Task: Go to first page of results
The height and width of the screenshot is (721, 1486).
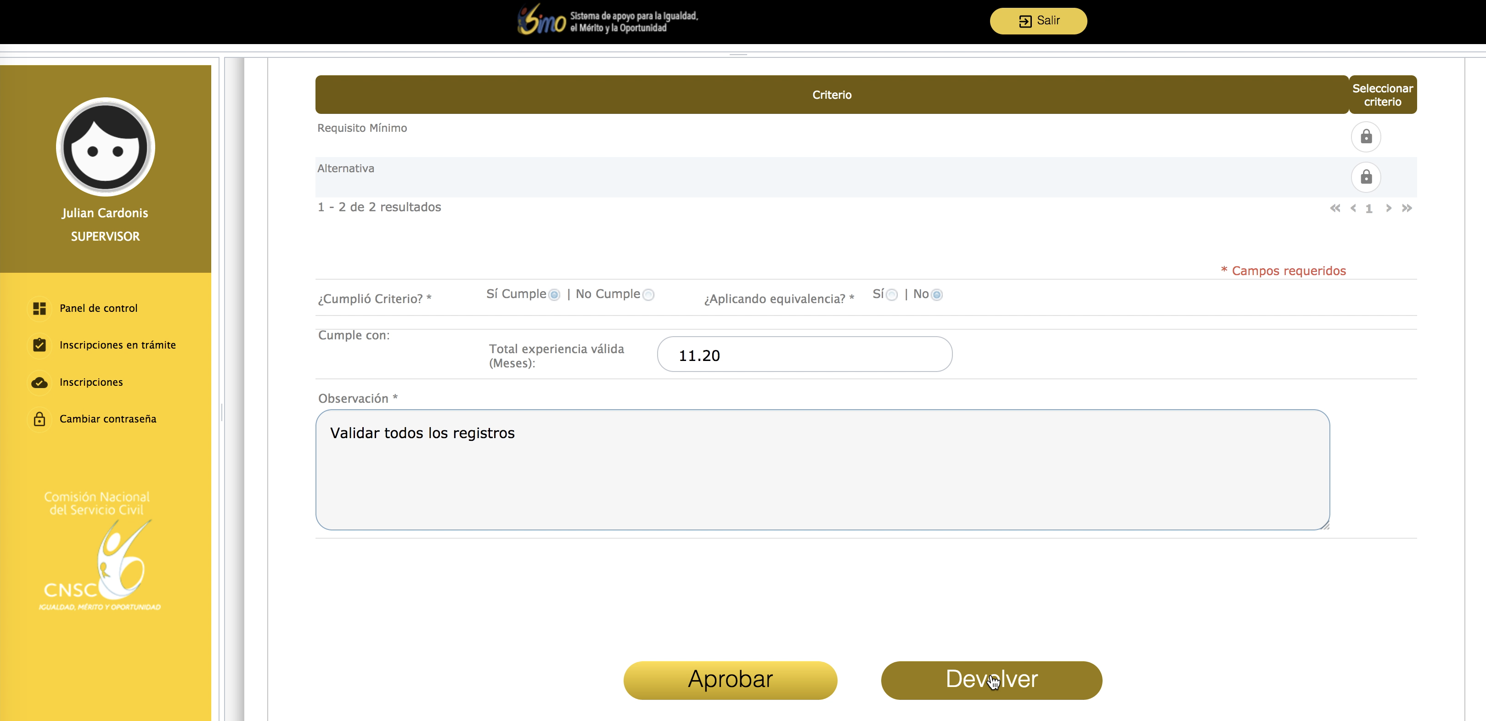Action: [x=1335, y=208]
